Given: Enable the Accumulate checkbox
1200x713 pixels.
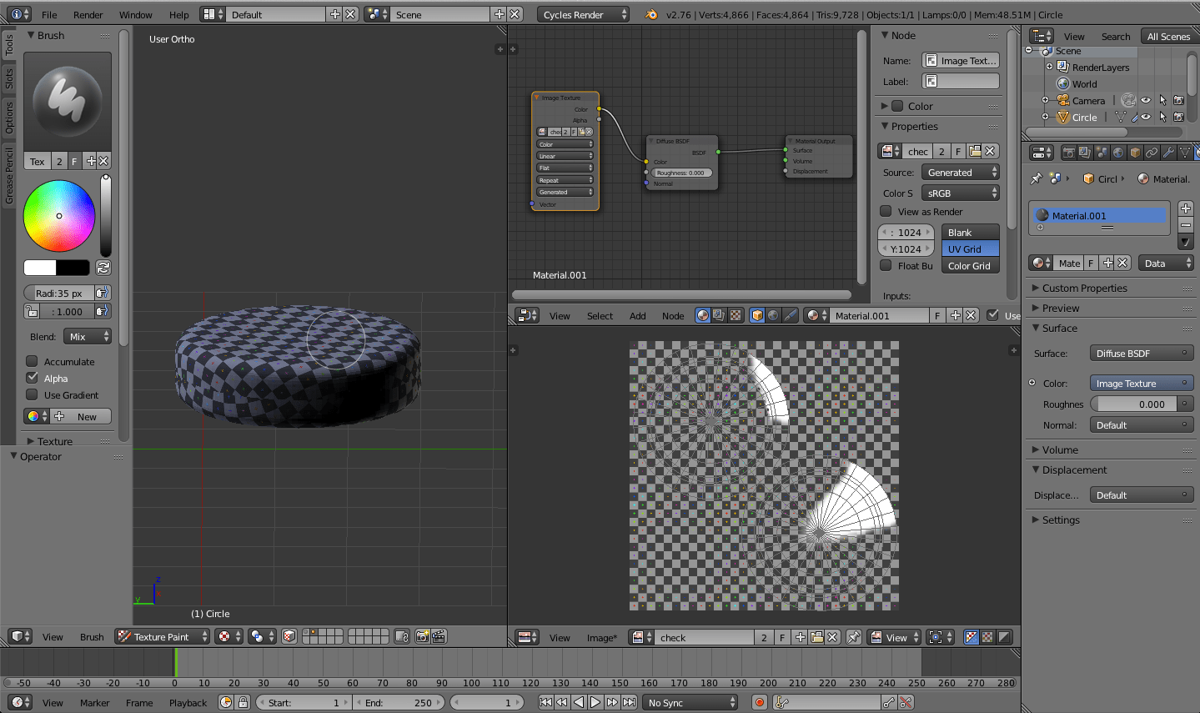Looking at the screenshot, I should [33, 361].
